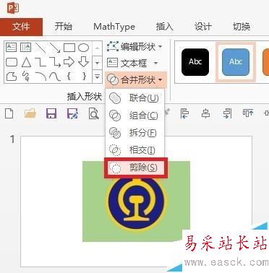Choose 拆分(F) merge option
This screenshot has width=269, height=273.
click(x=134, y=133)
